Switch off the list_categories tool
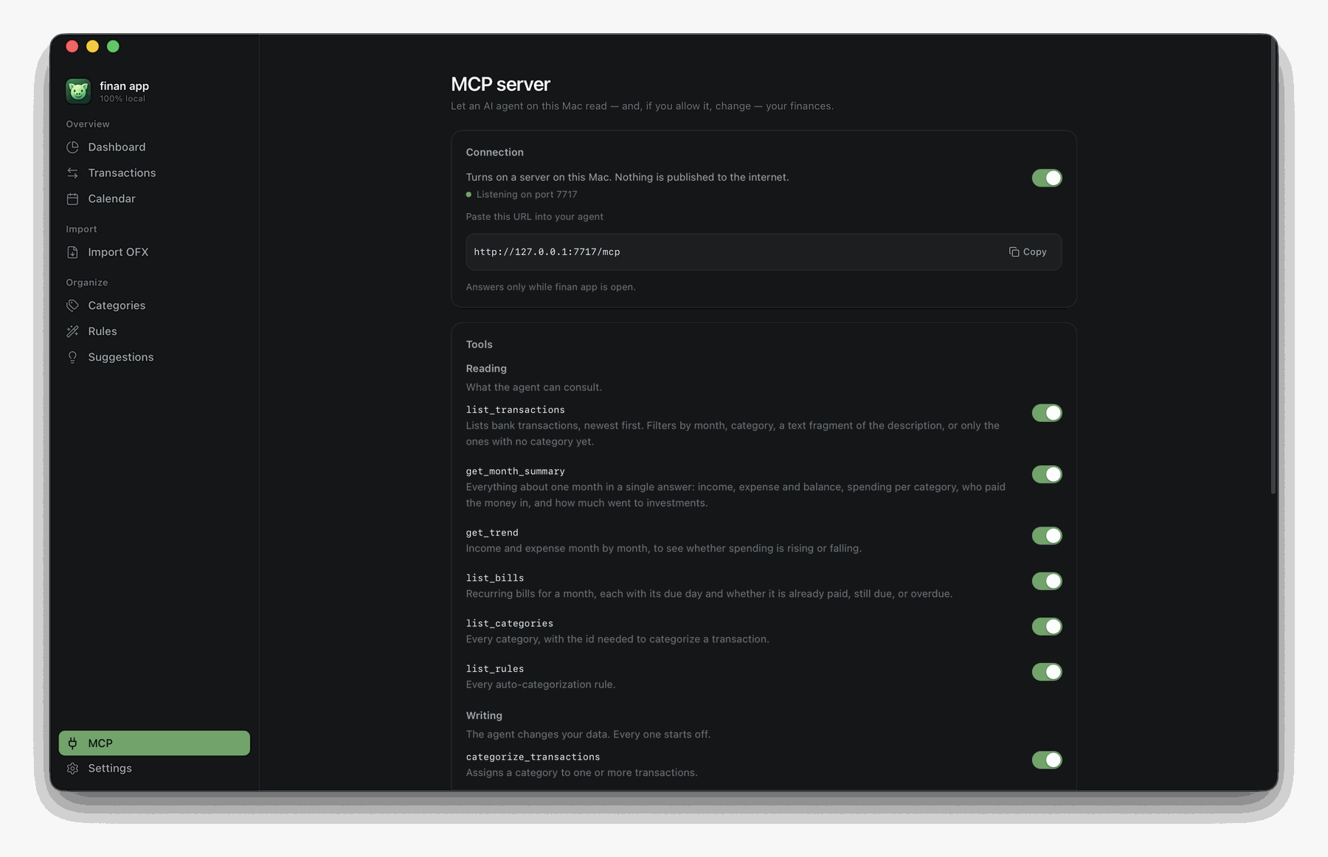 pos(1046,626)
